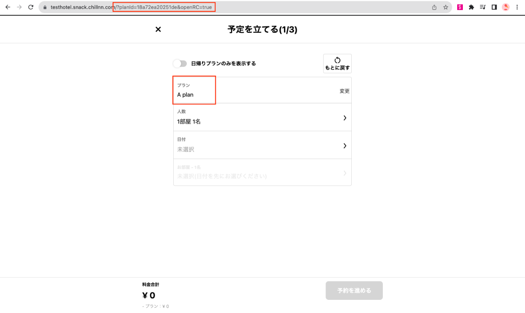Image resolution: width=525 pixels, height=313 pixels.
Task: Expand the 日付 date selection row
Action: coord(345,145)
